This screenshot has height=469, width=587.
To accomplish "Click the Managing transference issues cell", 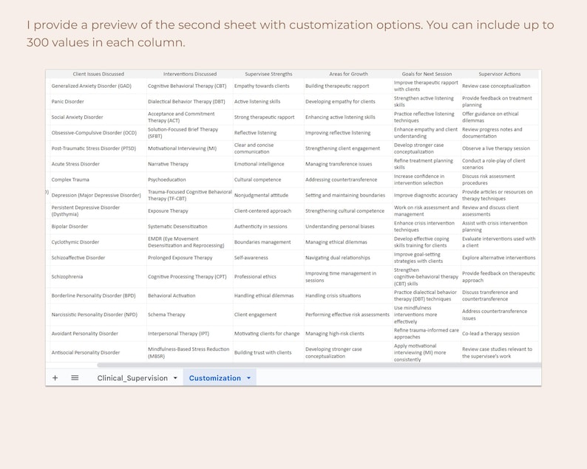I will [x=348, y=164].
